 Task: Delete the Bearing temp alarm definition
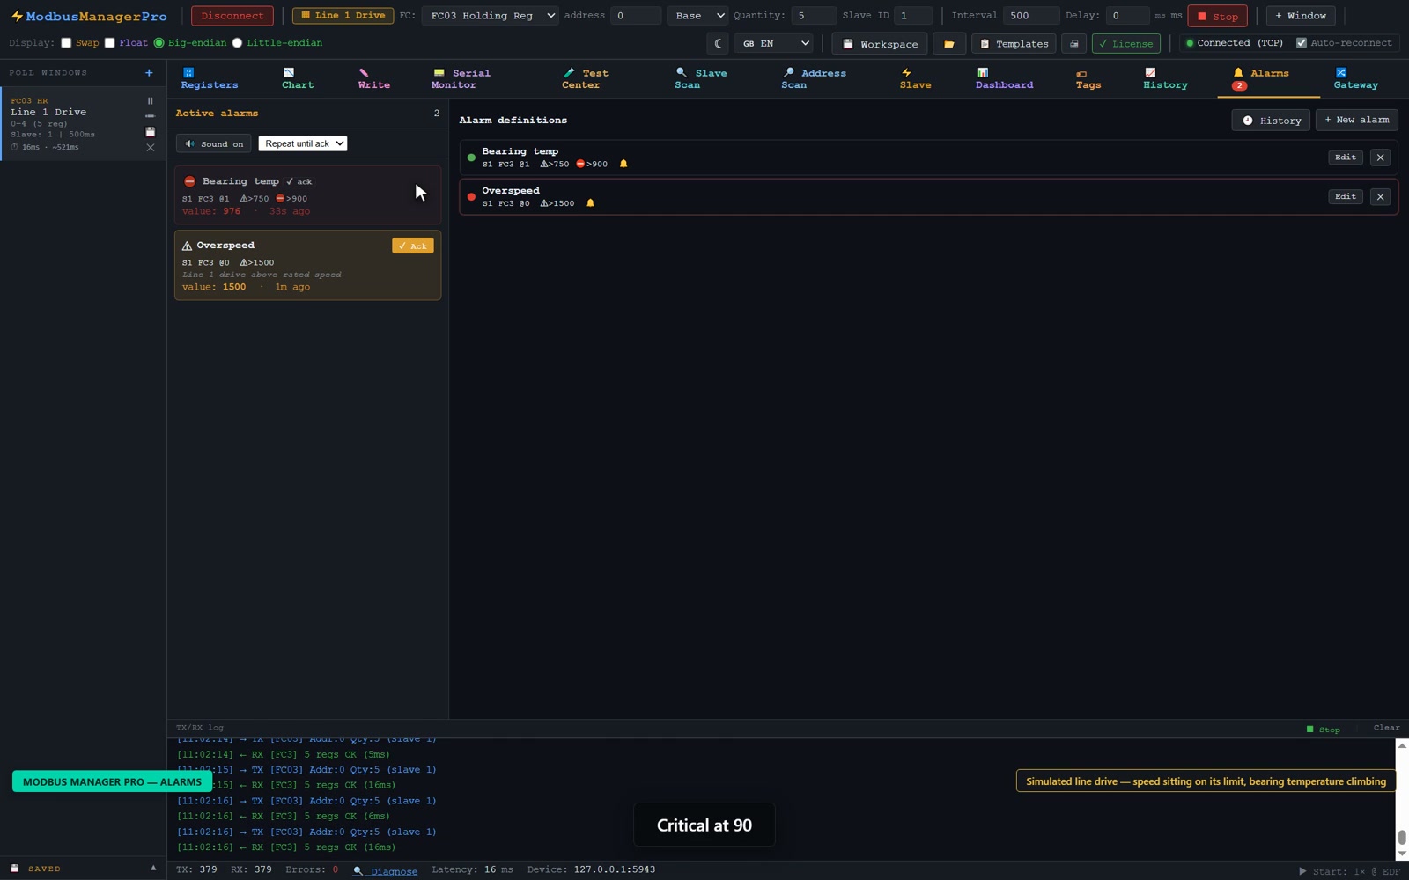coord(1380,158)
